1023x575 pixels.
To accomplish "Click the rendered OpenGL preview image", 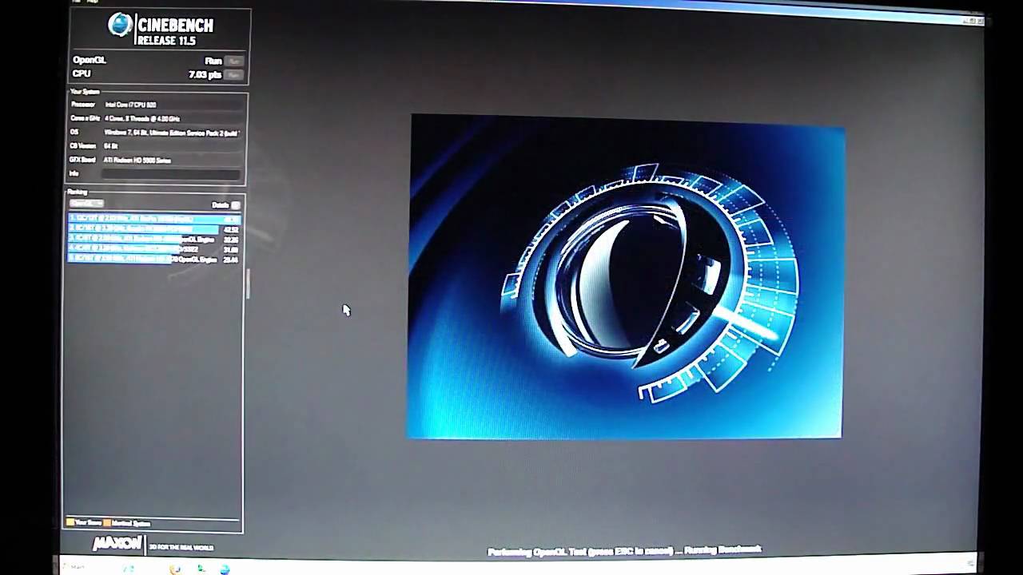I will point(626,277).
